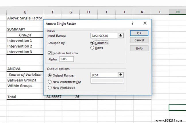Close the Anova: Single Factor dialog
The width and height of the screenshot is (186, 123).
(x=145, y=23)
